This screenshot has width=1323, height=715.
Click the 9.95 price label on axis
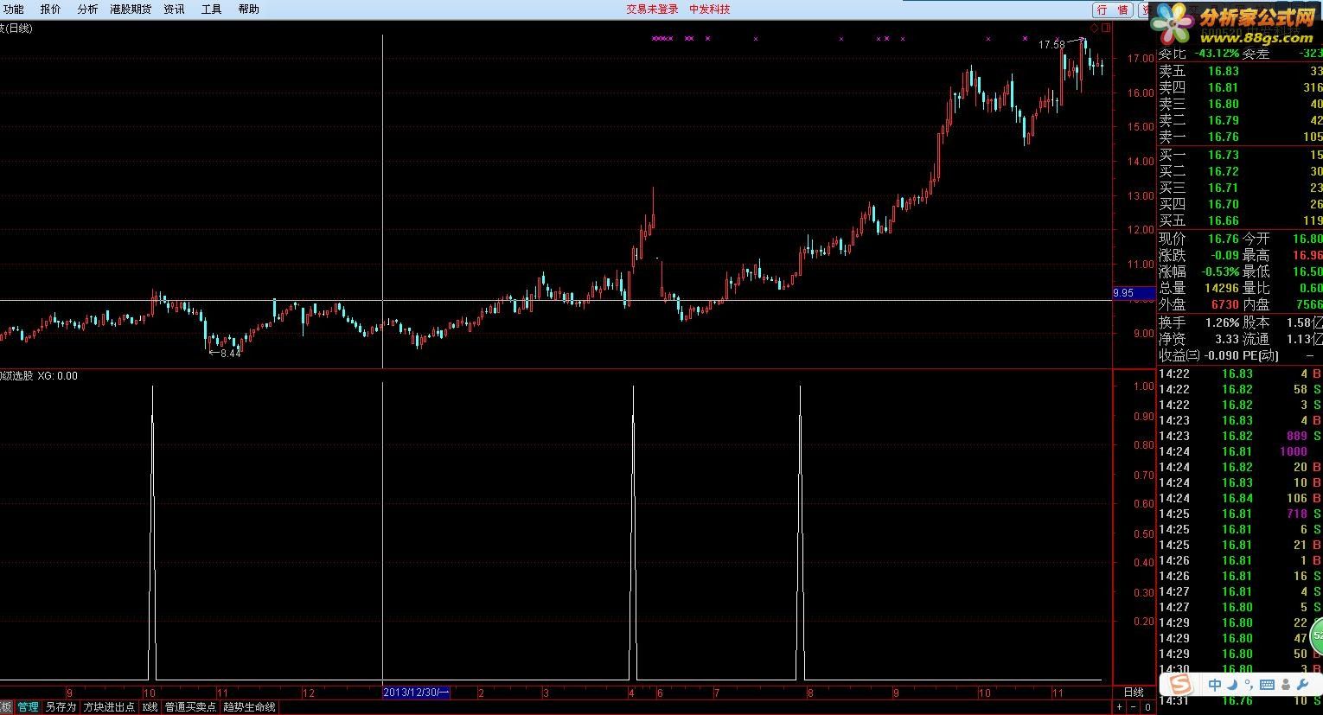pos(1133,293)
